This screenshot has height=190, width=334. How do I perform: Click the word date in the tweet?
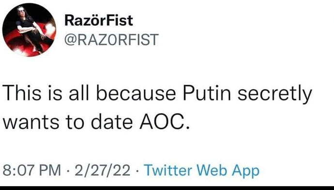[112, 122]
